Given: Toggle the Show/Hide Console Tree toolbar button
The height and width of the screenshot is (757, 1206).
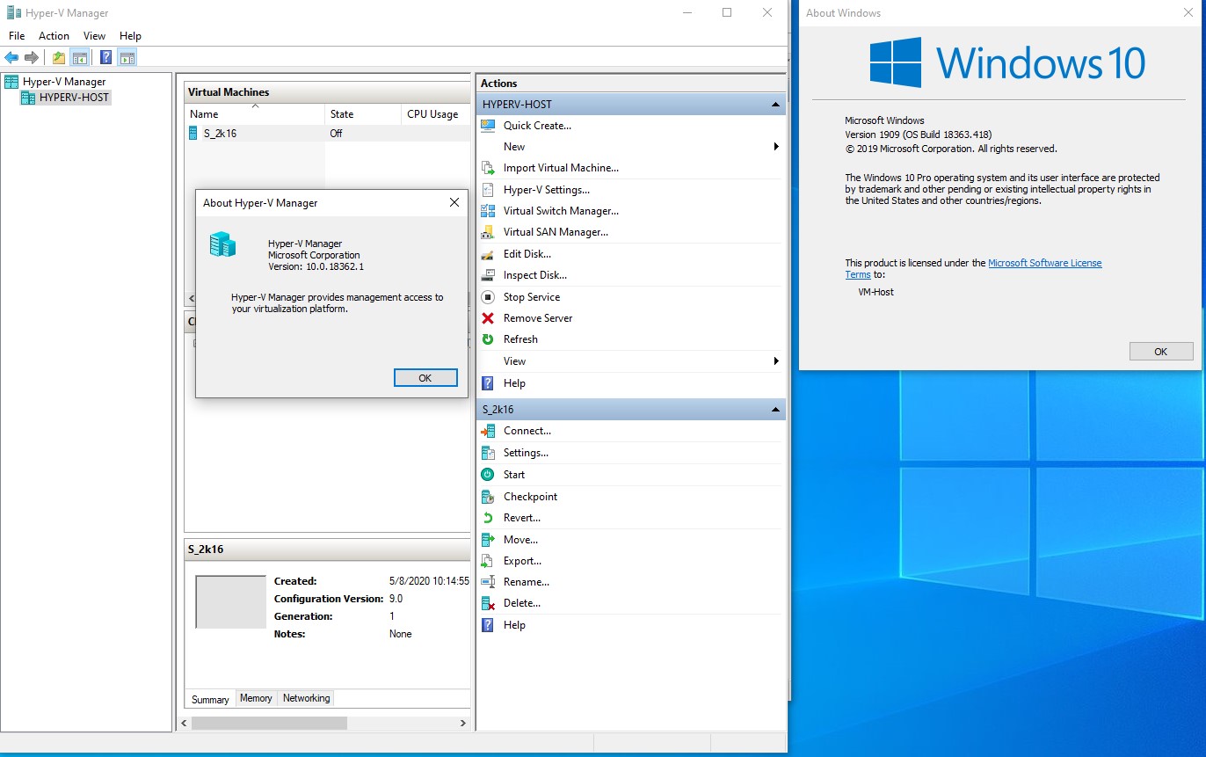Looking at the screenshot, I should 80,58.
